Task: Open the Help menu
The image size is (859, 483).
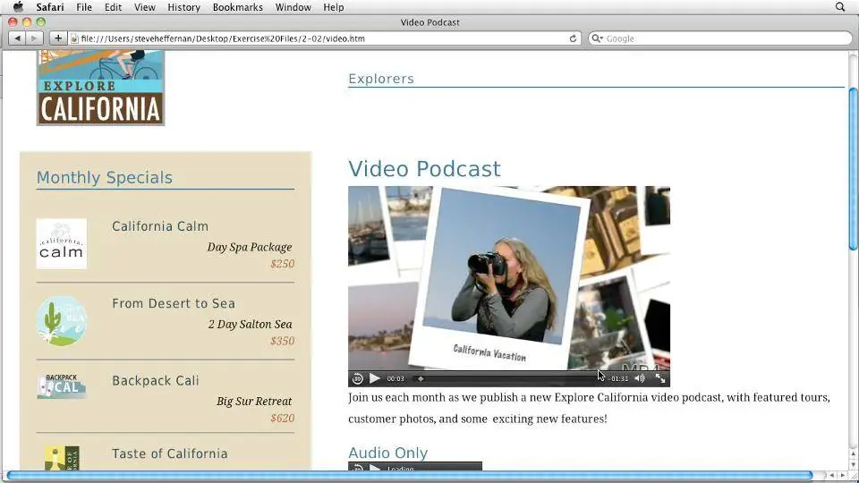Action: [333, 7]
